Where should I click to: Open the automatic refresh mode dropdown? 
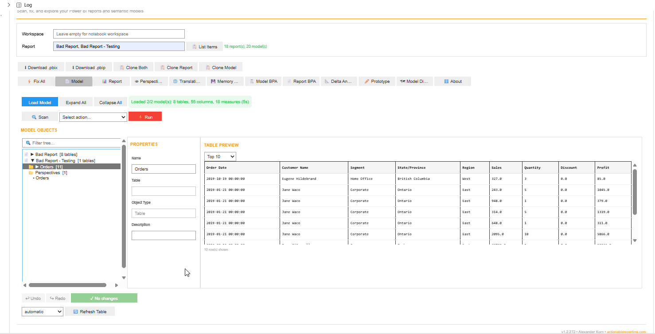pyautogui.click(x=42, y=311)
